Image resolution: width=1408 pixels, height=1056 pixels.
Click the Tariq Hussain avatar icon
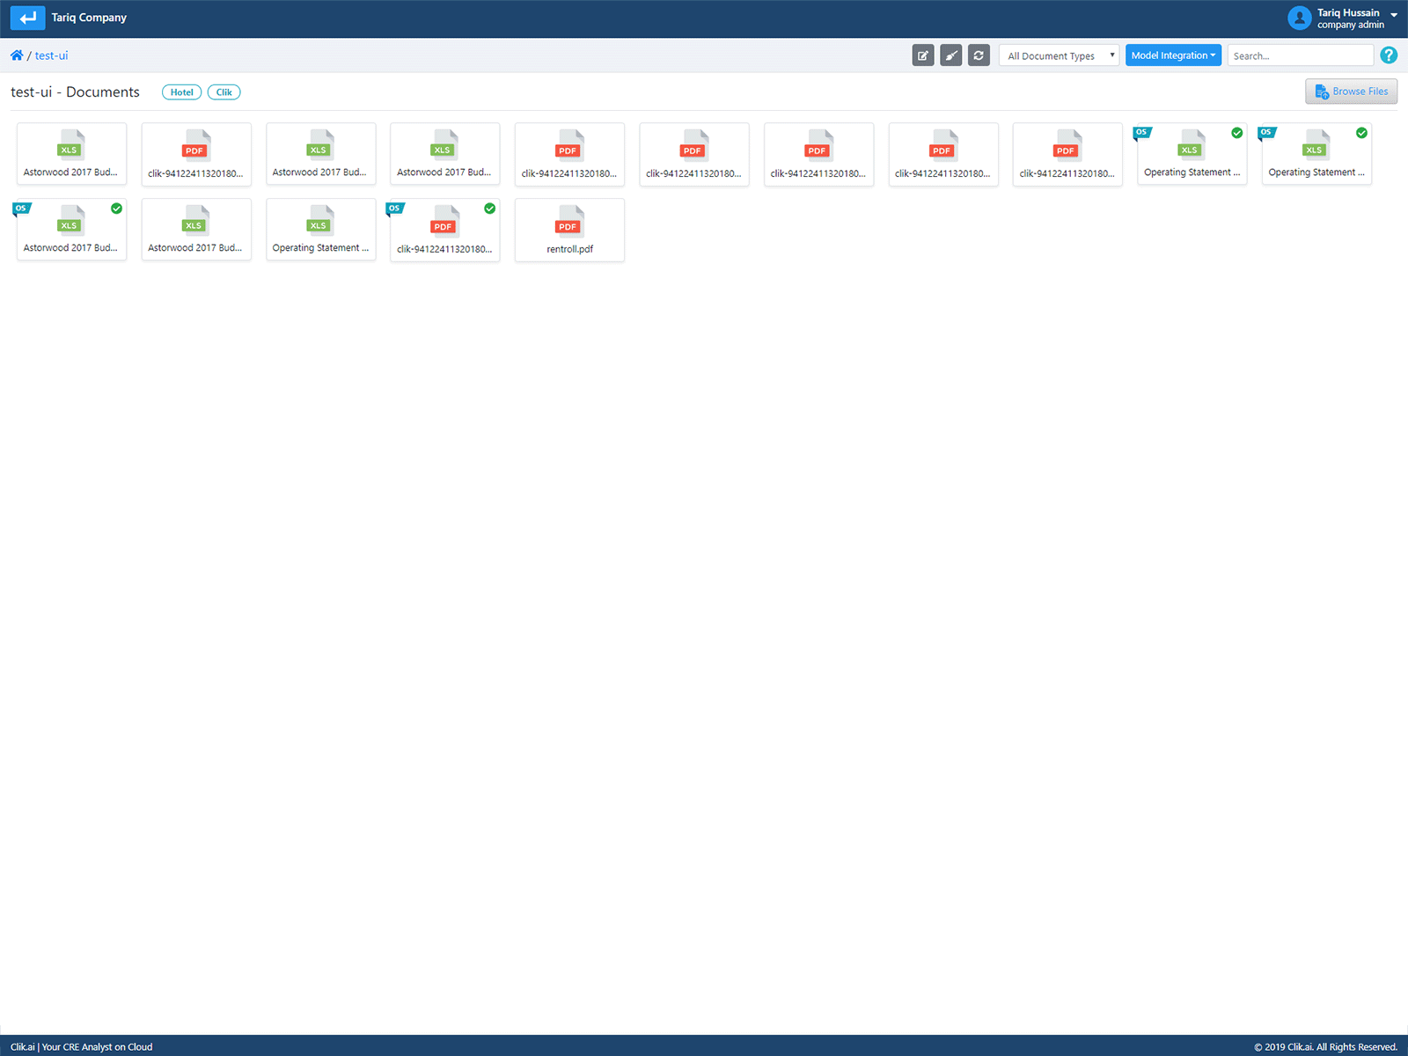pos(1300,18)
